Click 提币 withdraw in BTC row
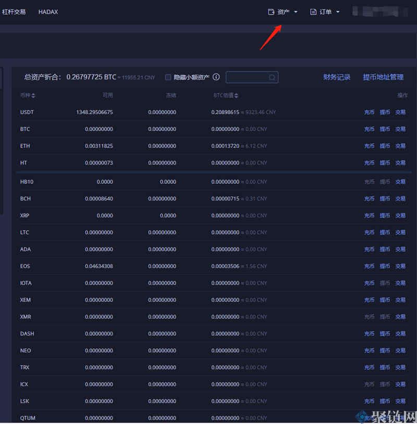 [385, 129]
